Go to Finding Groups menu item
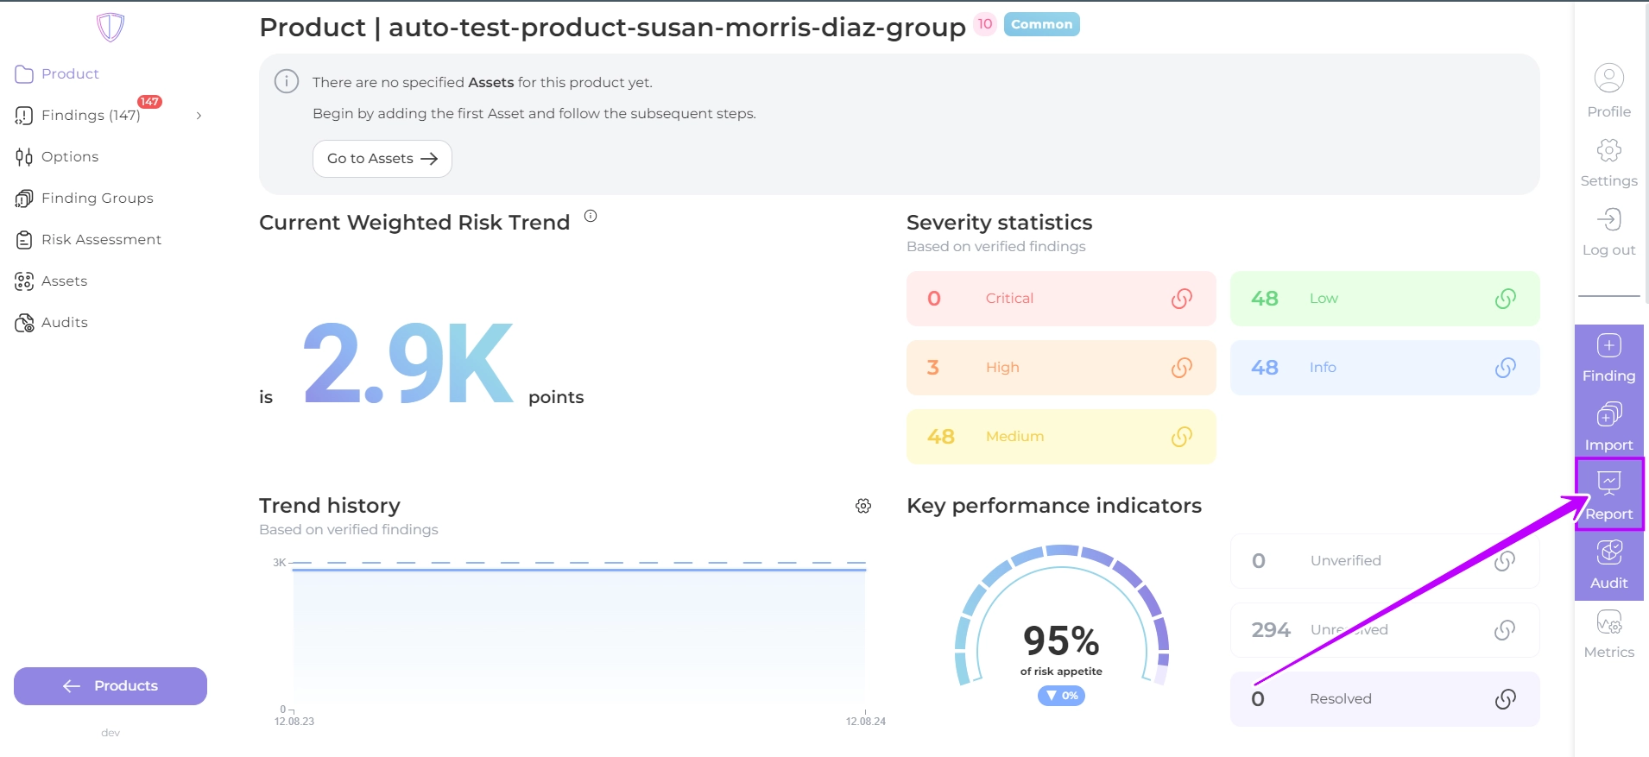This screenshot has height=757, width=1649. point(97,199)
